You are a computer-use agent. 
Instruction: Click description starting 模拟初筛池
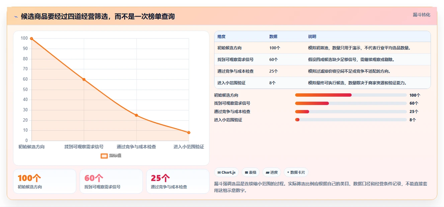359,48
